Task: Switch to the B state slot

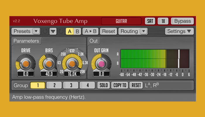Action: [x=77, y=31]
